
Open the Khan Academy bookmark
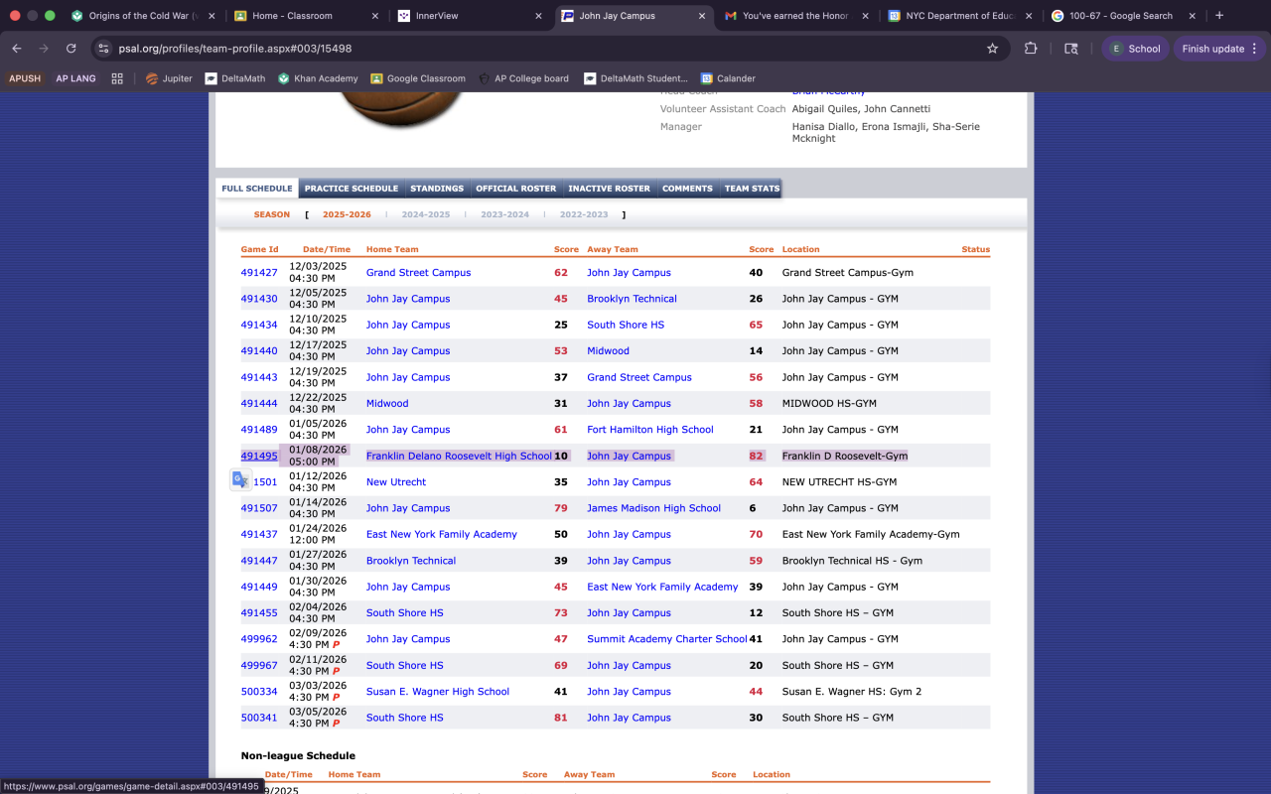(318, 78)
